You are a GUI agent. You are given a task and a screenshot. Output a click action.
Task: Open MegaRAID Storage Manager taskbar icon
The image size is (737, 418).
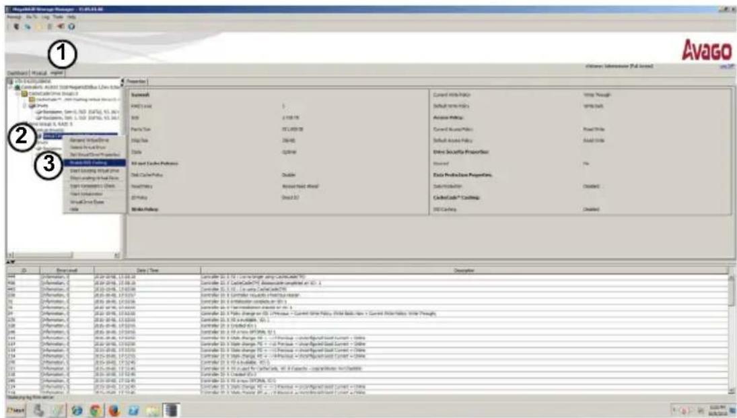click(172, 411)
